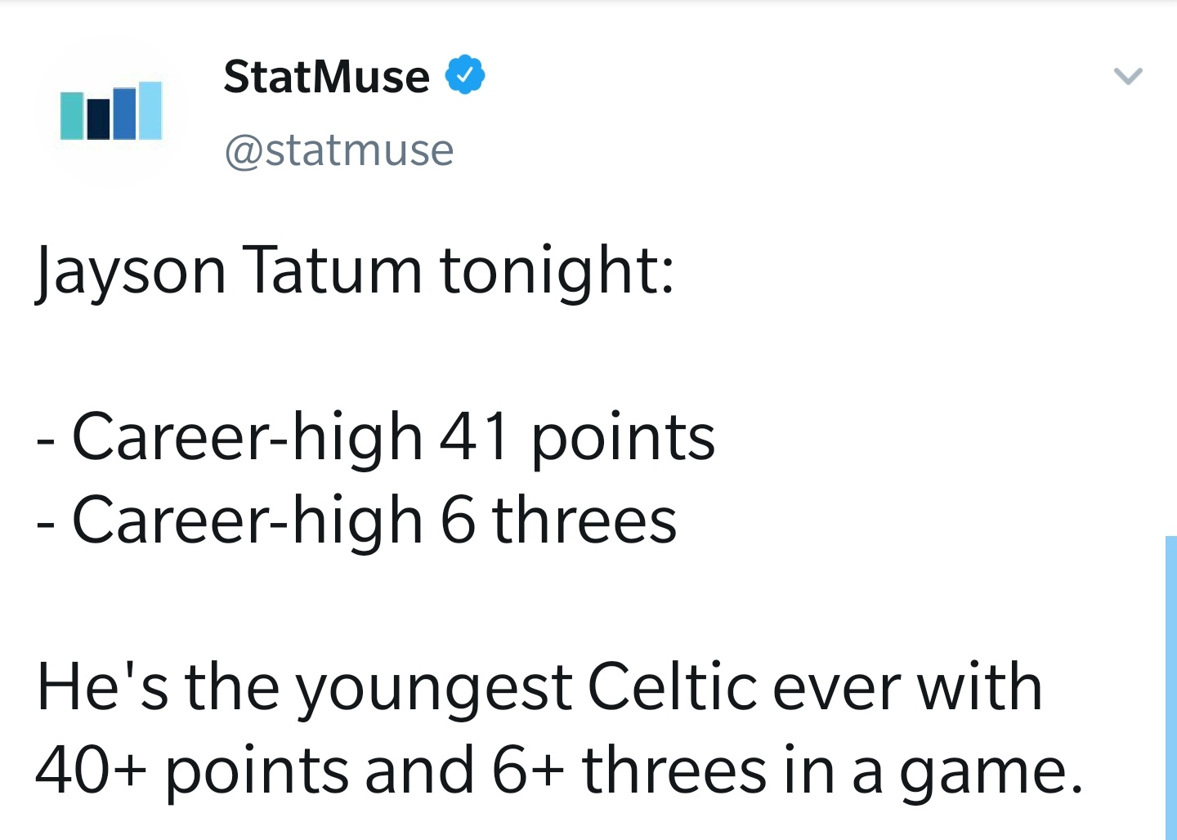Image resolution: width=1177 pixels, height=840 pixels.
Task: Click the medium blue bar in logo
Action: [x=124, y=114]
